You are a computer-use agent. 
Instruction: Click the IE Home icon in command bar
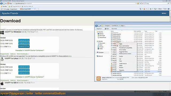(x=141, y=9)
